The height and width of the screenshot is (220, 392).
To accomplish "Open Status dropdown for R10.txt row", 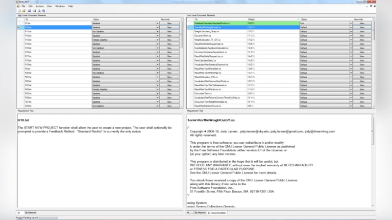I will 158,27.
